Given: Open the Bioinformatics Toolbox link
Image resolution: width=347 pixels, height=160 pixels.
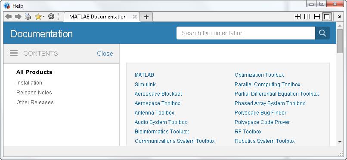Looking at the screenshot, I should (162, 132).
